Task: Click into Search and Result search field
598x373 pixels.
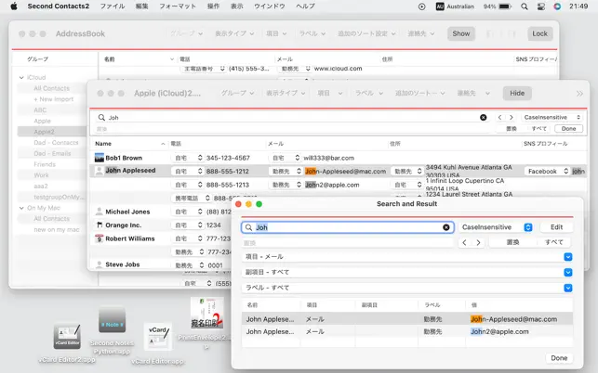Action: tap(348, 227)
